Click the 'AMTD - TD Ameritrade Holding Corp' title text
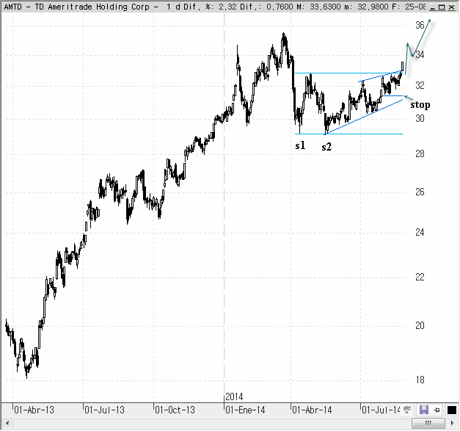 click(76, 7)
